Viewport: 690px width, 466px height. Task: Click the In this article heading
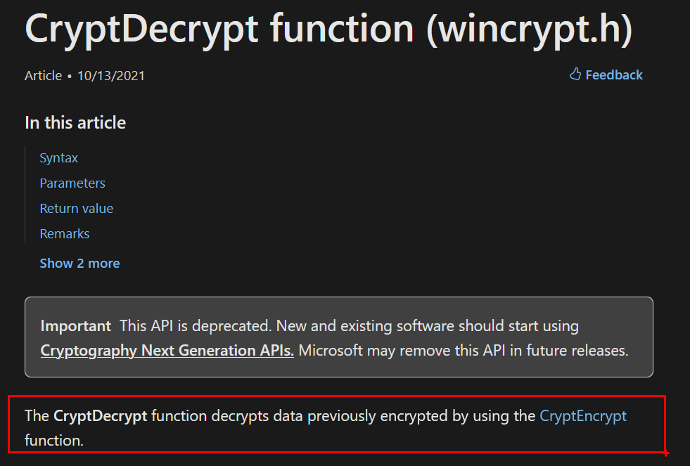point(75,123)
